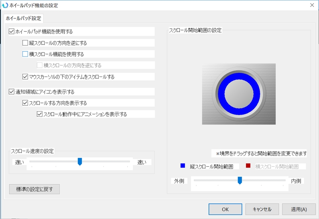
Task: Click the gray center of the wheel pad
Action: click(239, 94)
